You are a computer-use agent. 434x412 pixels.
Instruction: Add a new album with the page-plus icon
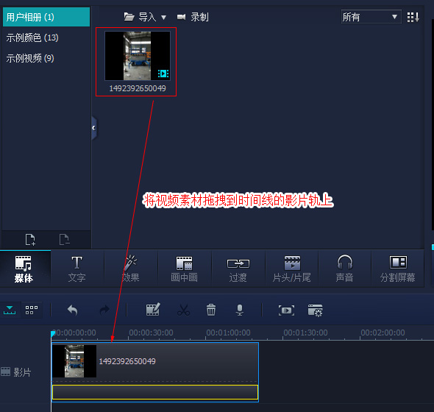click(x=30, y=240)
